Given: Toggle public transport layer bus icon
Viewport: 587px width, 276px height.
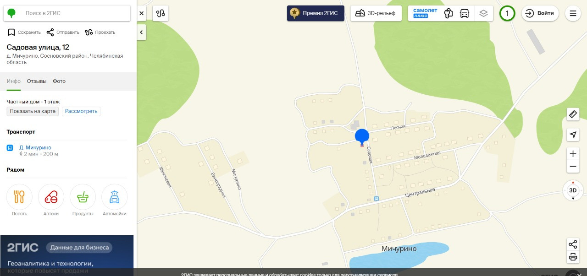Looking at the screenshot, I should (x=465, y=13).
